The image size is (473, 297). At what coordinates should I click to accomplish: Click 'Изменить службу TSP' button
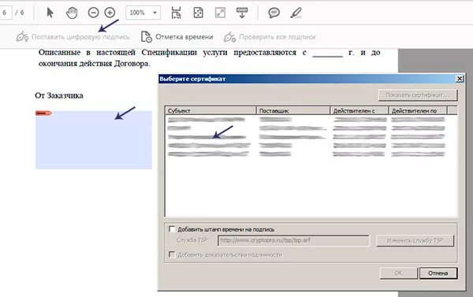tap(415, 240)
